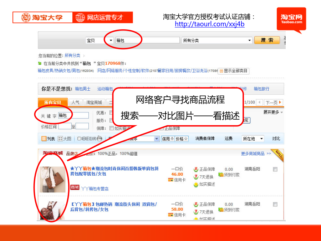321x241 pixels.
Task: Switch to list view (列表) icon
Action: click(x=44, y=139)
